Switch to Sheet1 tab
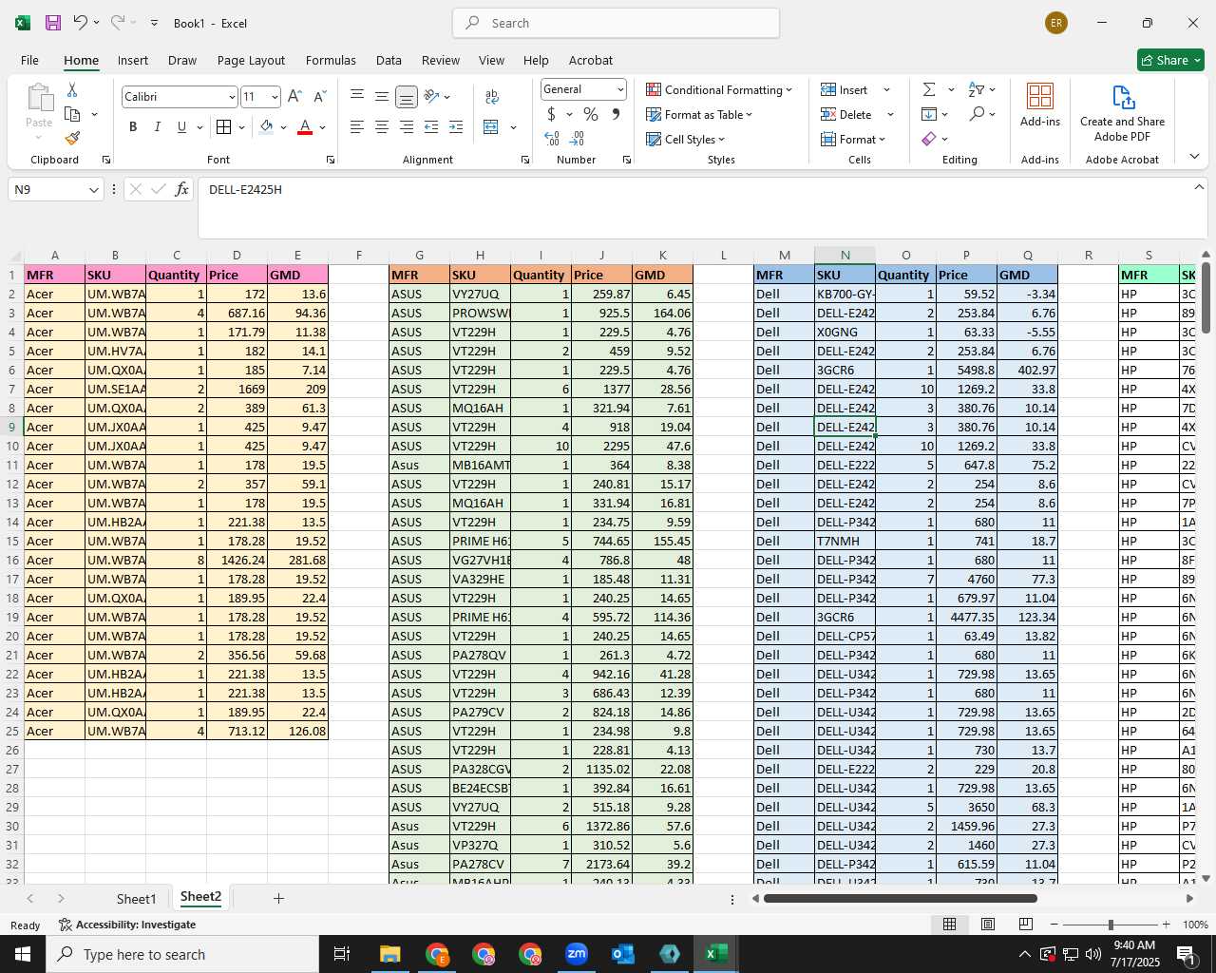The width and height of the screenshot is (1216, 973). coord(136,898)
